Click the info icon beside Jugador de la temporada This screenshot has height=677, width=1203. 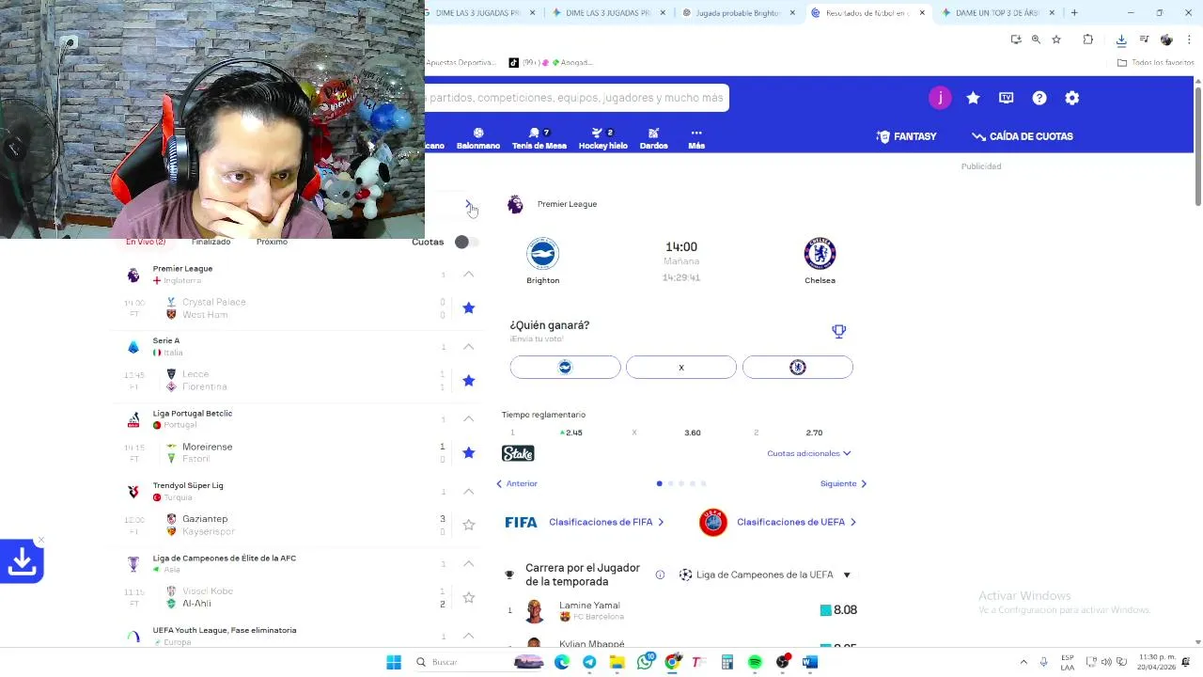coord(660,575)
